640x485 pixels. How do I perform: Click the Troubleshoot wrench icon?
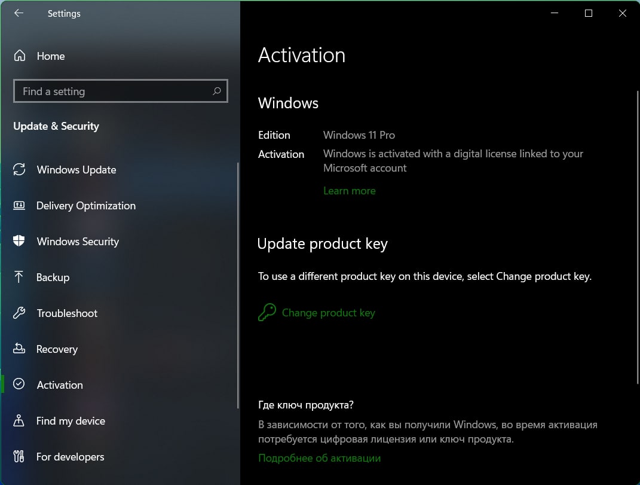click(19, 313)
